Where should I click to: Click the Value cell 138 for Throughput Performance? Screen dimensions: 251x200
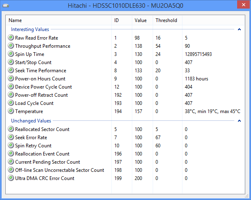click(x=138, y=46)
